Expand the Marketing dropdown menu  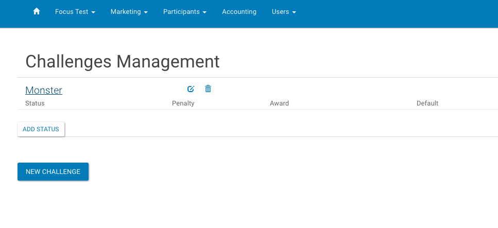coord(129,12)
